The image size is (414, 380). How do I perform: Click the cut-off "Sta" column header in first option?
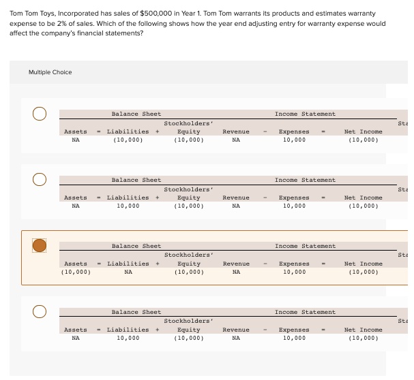pyautogui.click(x=403, y=123)
